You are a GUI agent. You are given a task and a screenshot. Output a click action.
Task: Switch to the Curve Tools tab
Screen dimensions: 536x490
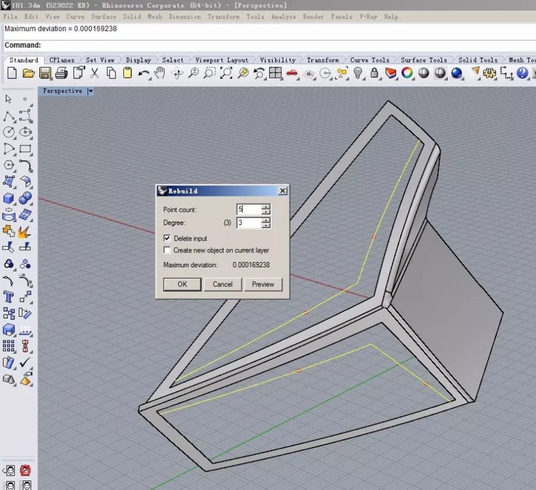[369, 60]
